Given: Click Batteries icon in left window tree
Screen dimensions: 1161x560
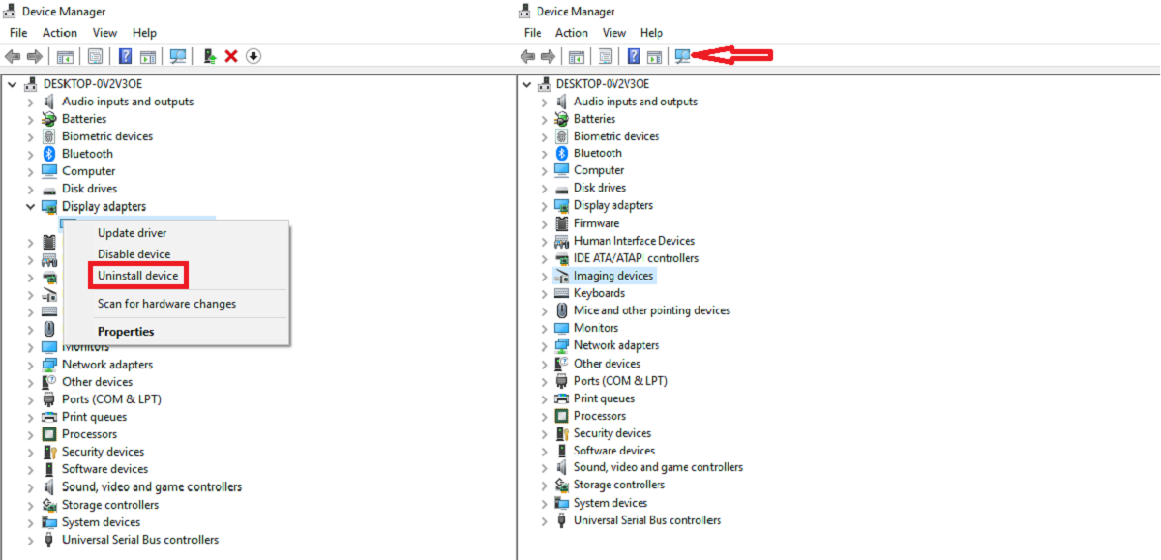Looking at the screenshot, I should click(49, 119).
